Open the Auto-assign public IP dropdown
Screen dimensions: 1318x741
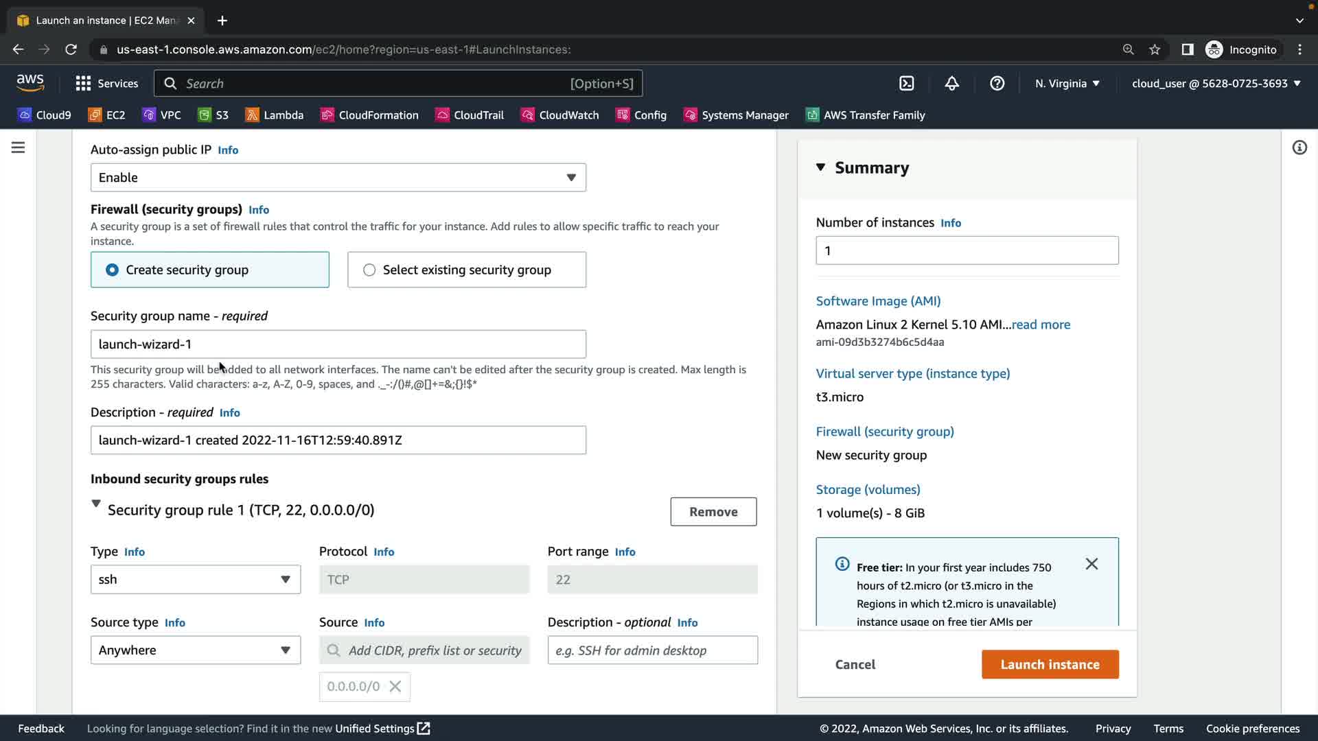[338, 178]
